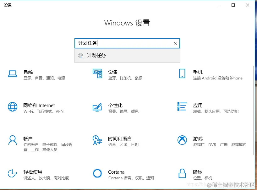Click the text 连接 Android 设备和 iPhone
The width and height of the screenshot is (257, 190).
(x=218, y=78)
